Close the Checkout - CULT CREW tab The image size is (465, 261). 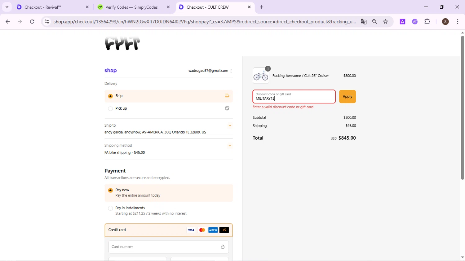249,7
